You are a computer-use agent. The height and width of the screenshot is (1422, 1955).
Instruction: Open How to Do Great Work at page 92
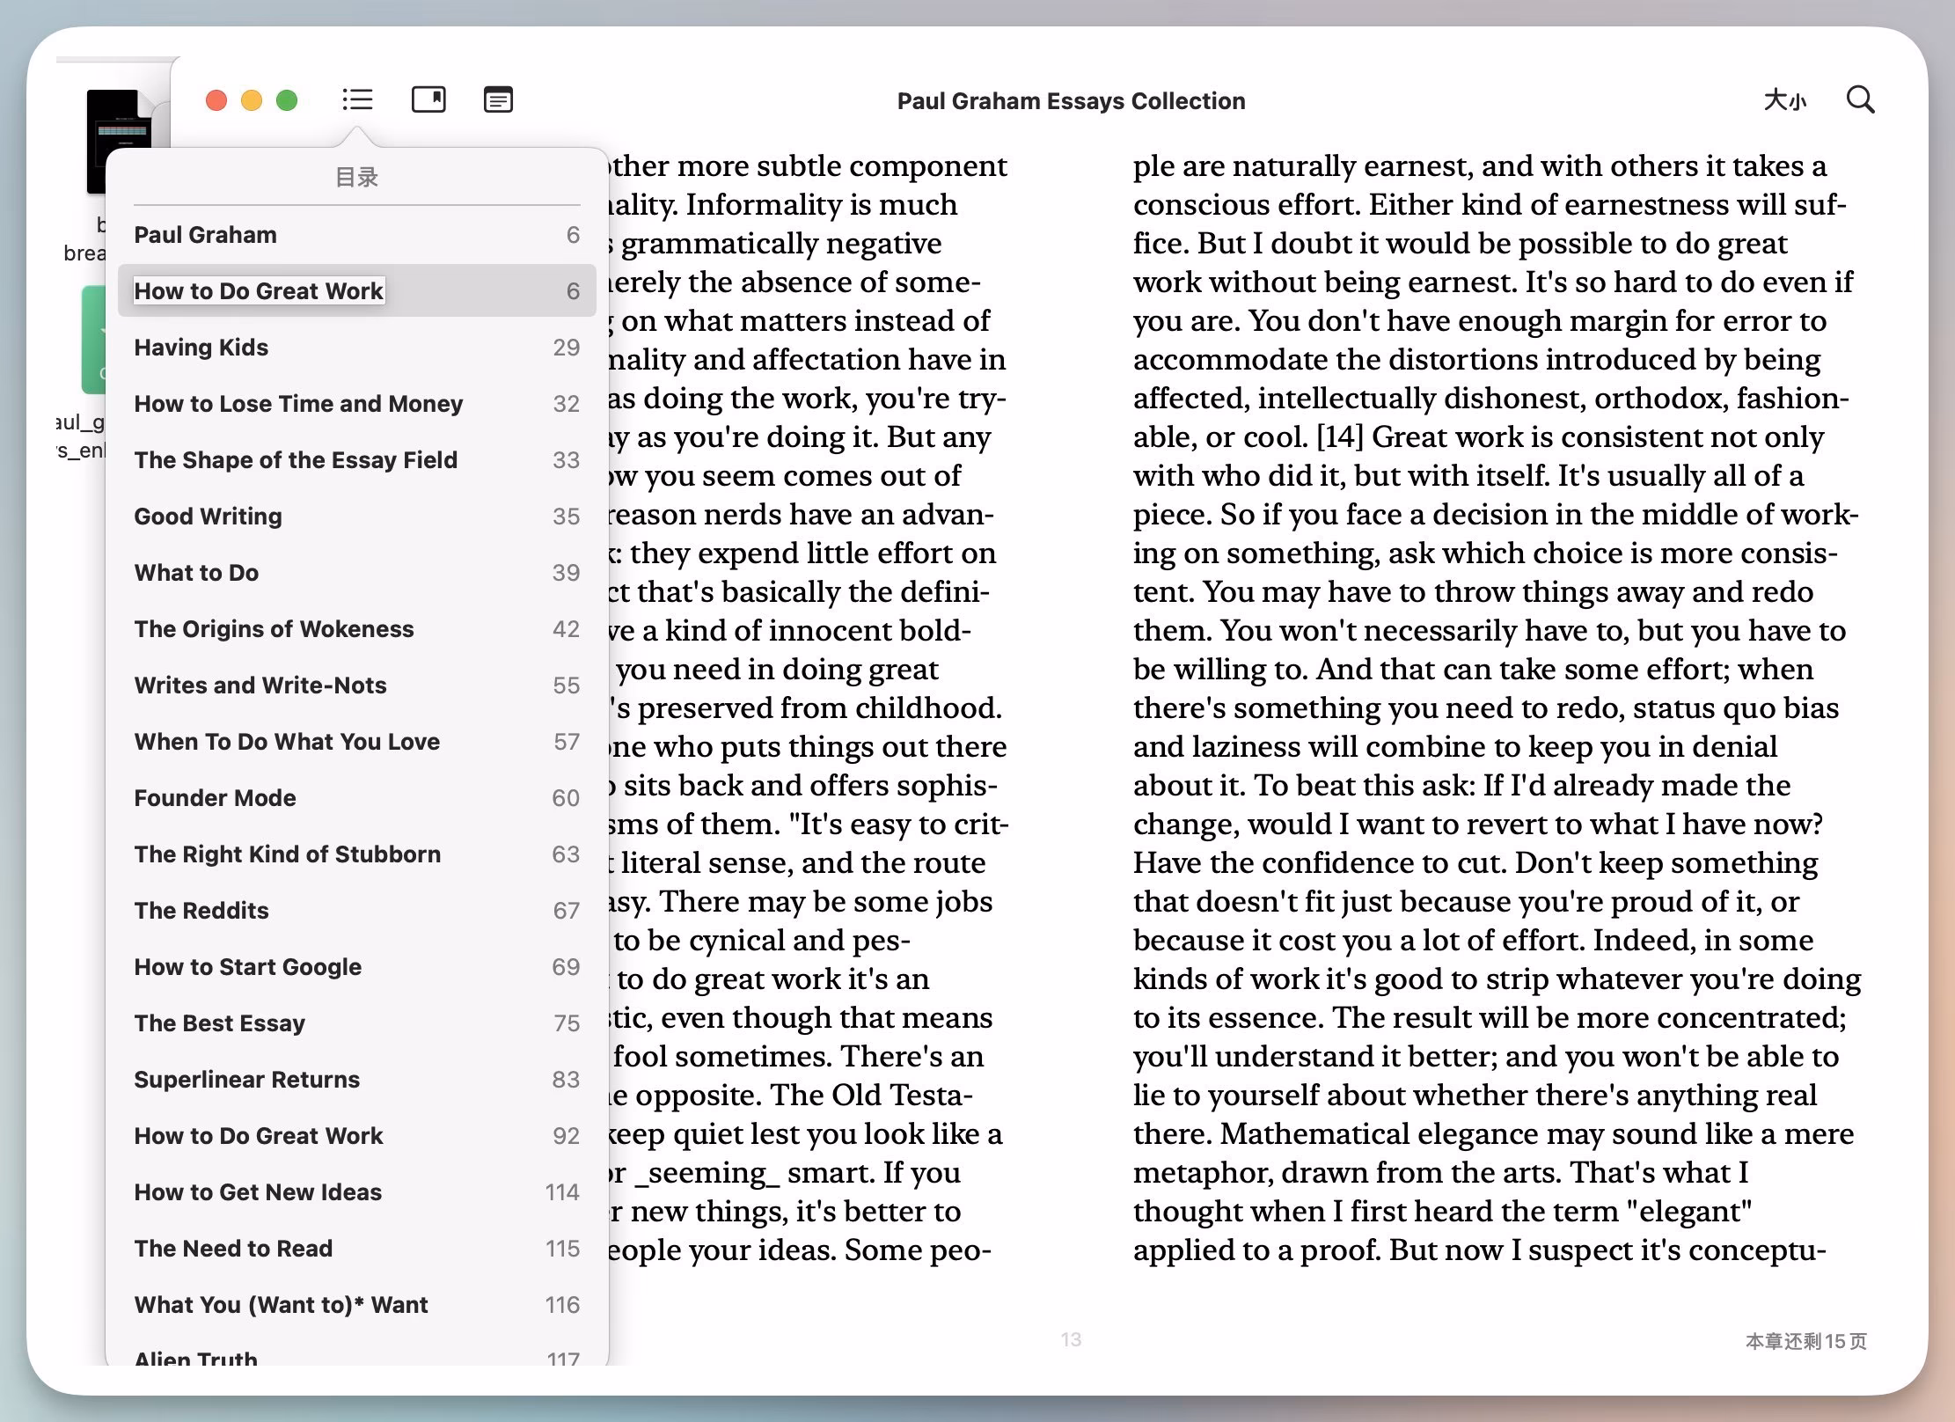258,1136
